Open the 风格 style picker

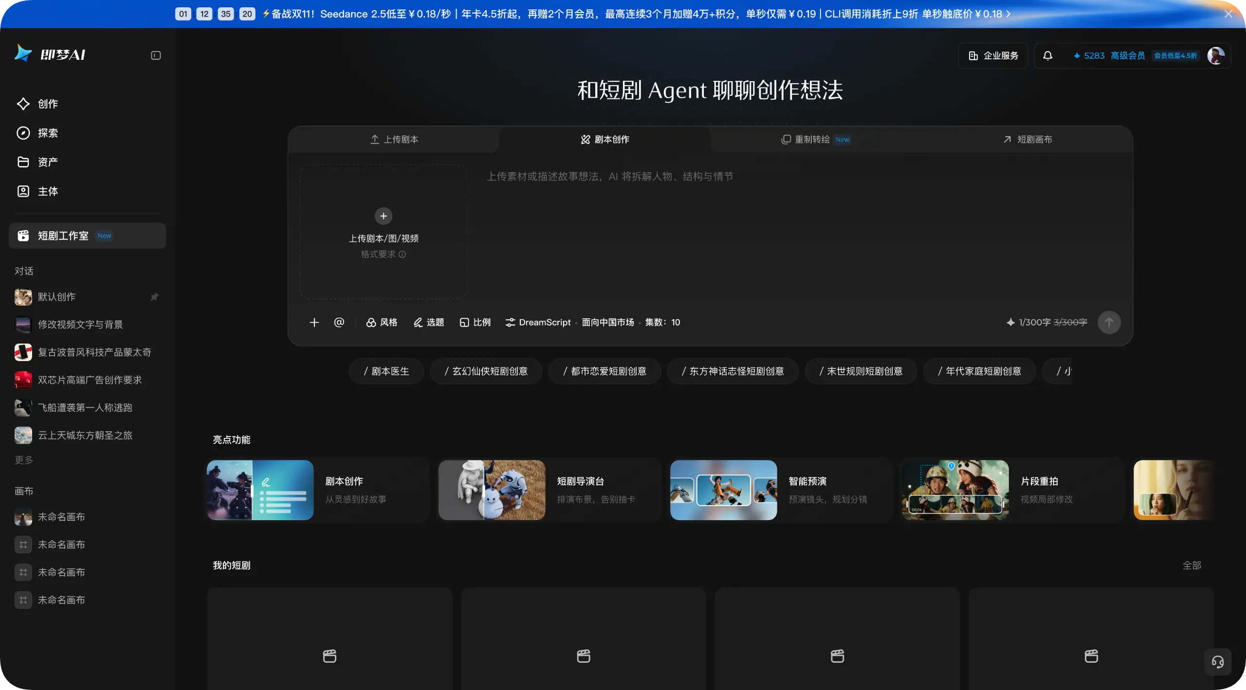coord(382,322)
